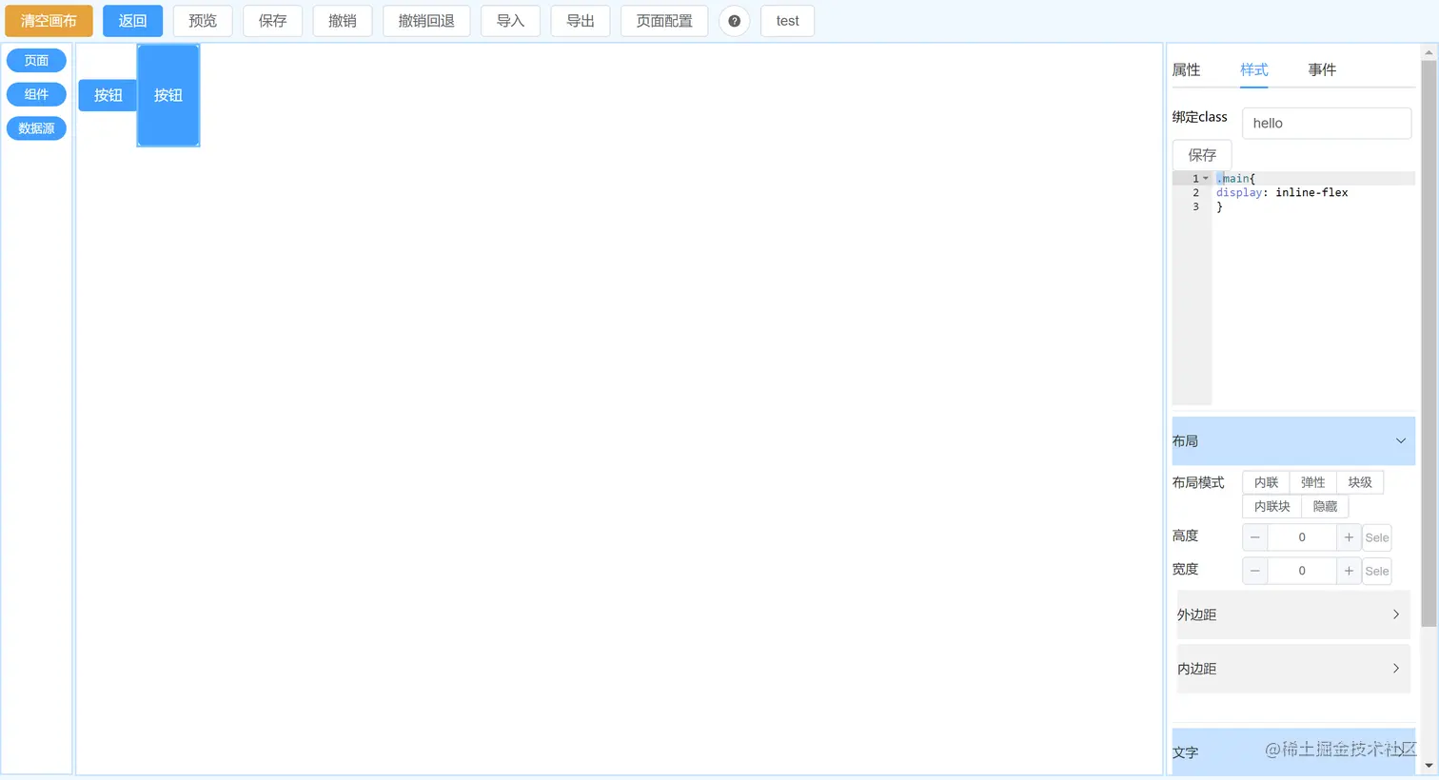The width and height of the screenshot is (1439, 780).
Task: Click the 清空画布 button
Action: point(49,20)
